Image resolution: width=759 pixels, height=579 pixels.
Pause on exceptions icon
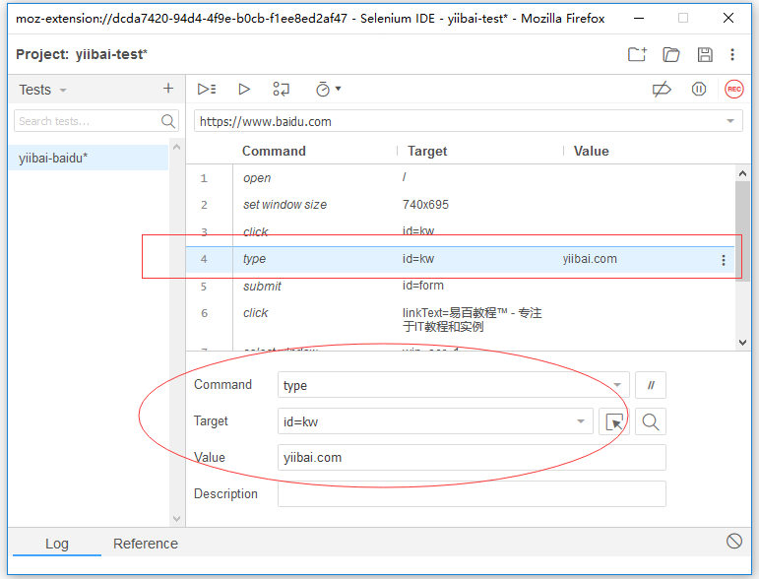[699, 89]
